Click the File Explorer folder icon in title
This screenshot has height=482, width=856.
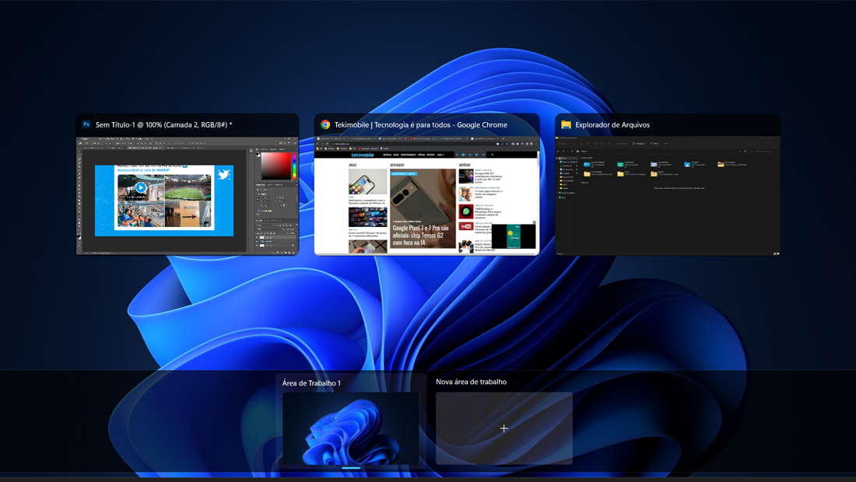coord(566,124)
